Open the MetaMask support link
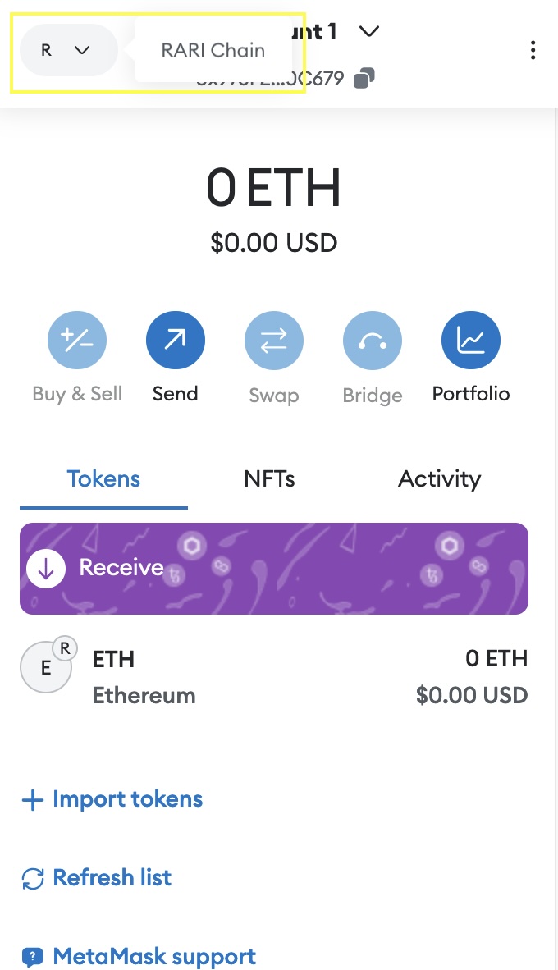Screen dimensions: 558x970 pos(154,957)
